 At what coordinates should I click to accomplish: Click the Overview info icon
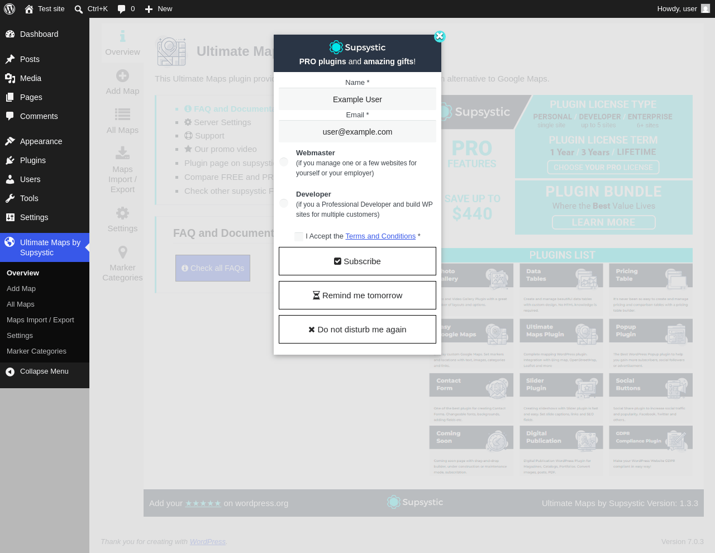tap(123, 36)
